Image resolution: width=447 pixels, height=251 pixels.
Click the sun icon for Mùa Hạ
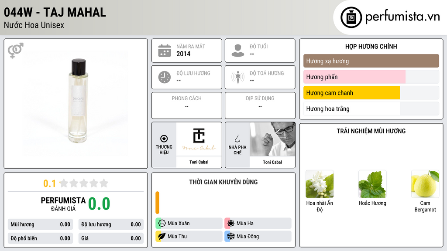click(230, 224)
